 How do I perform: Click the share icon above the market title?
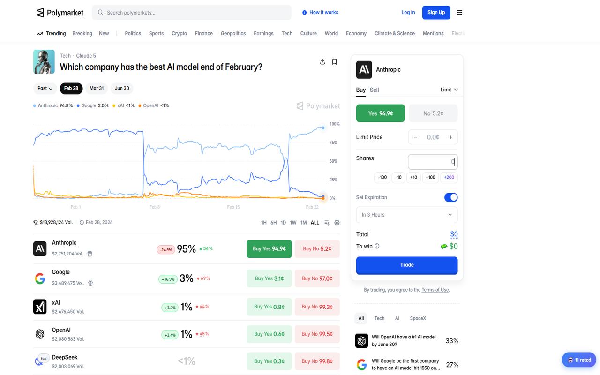[x=322, y=61]
